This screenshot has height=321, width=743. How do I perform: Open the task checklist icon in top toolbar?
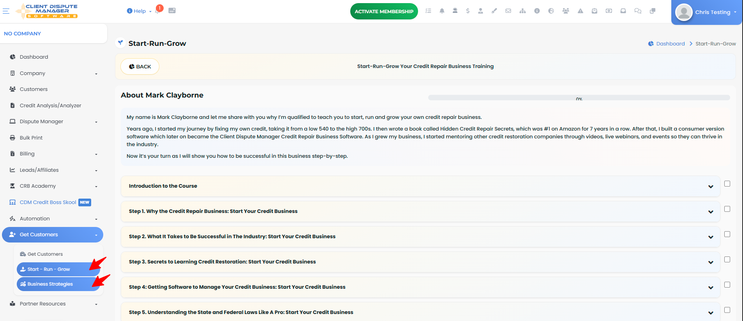coord(428,11)
